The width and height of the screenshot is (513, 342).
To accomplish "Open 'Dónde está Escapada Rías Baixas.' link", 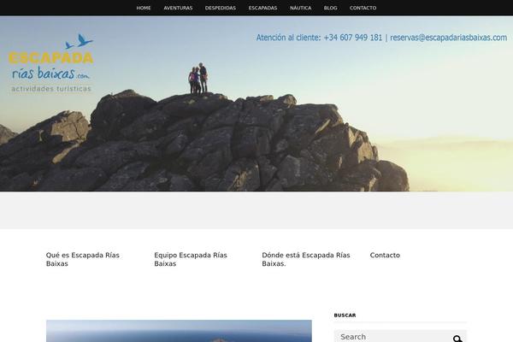I will tap(305, 259).
